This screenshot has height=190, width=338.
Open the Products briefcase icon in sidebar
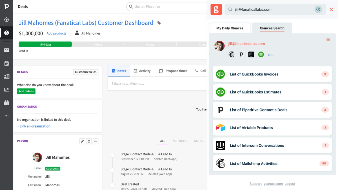pyautogui.click(x=6, y=103)
